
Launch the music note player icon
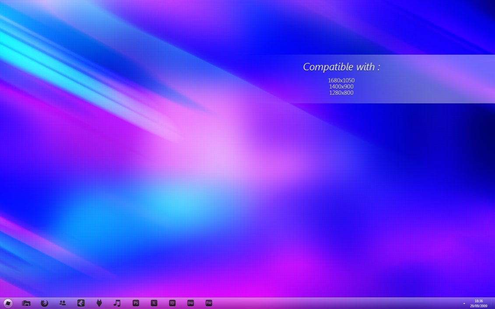pos(117,303)
